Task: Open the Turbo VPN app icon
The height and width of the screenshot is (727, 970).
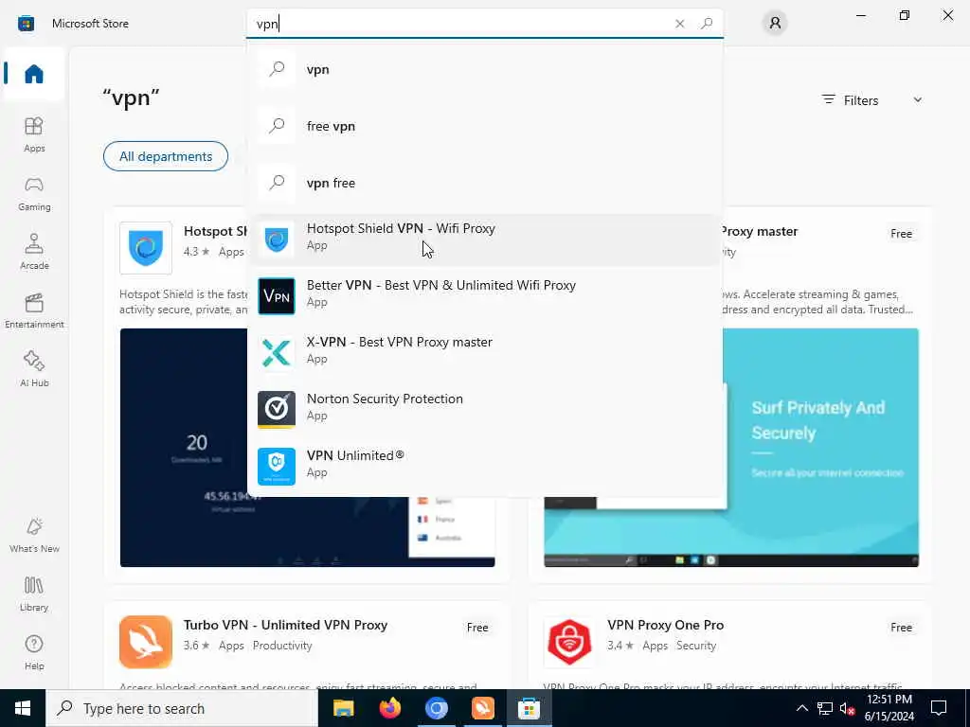Action: pyautogui.click(x=145, y=642)
